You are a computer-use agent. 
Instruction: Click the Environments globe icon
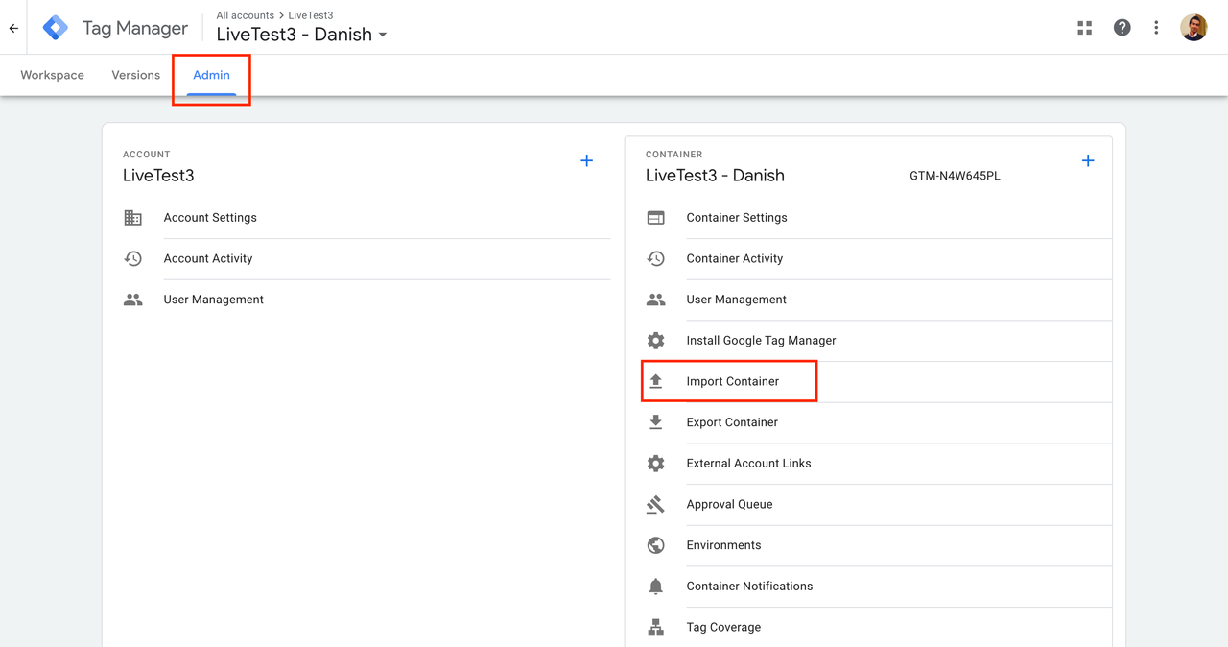[656, 545]
